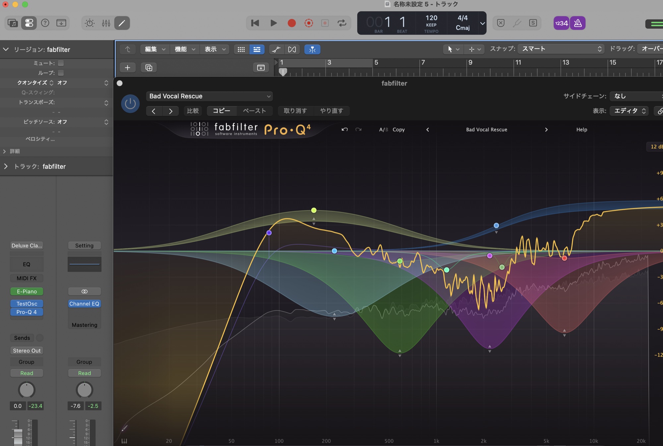
Task: Show the Pro-Q piano keyboard icon
Action: tap(124, 441)
